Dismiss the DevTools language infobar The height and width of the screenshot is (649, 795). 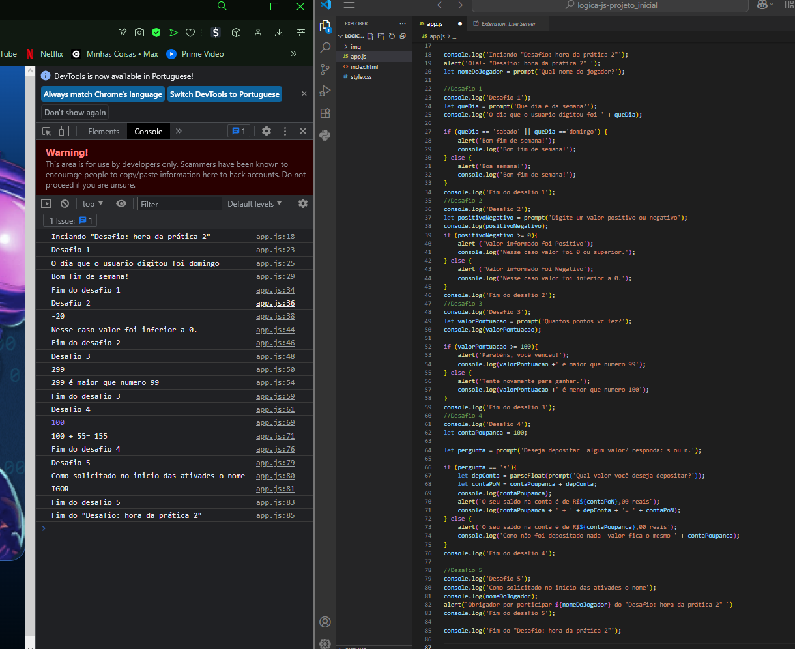[x=304, y=94]
